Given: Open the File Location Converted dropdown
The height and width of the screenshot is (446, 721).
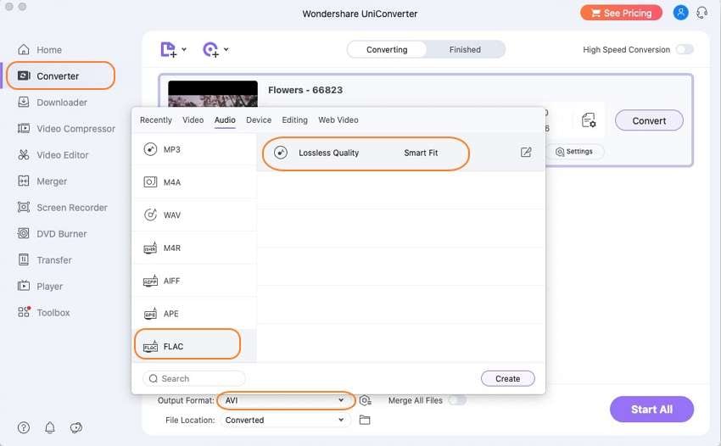Looking at the screenshot, I should tap(286, 420).
